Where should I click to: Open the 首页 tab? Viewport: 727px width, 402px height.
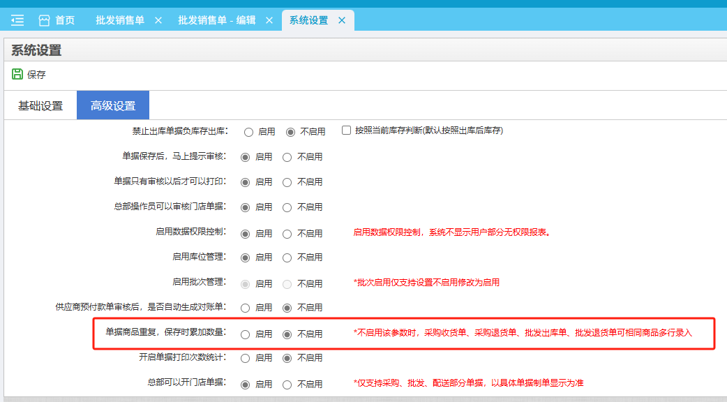click(x=64, y=20)
